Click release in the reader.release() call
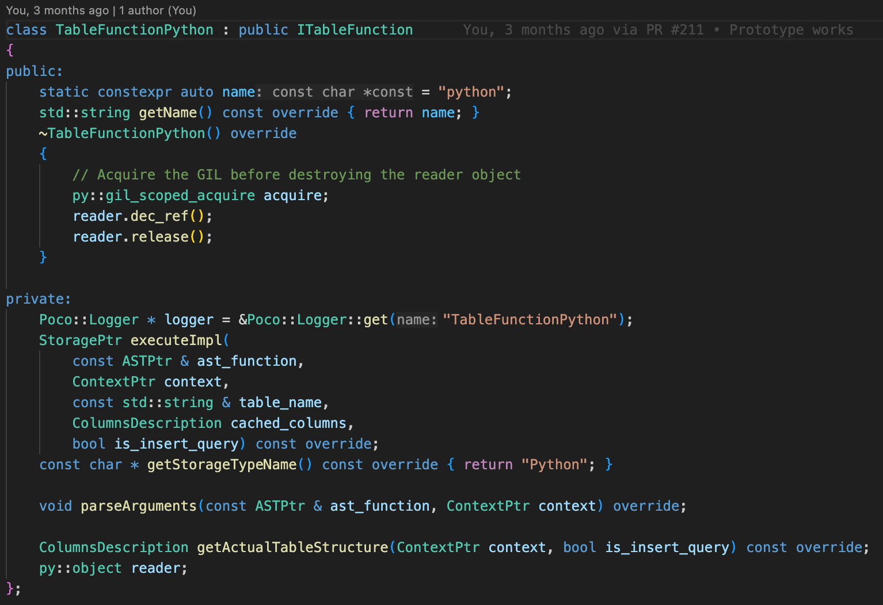Image resolution: width=883 pixels, height=605 pixels. (x=159, y=237)
